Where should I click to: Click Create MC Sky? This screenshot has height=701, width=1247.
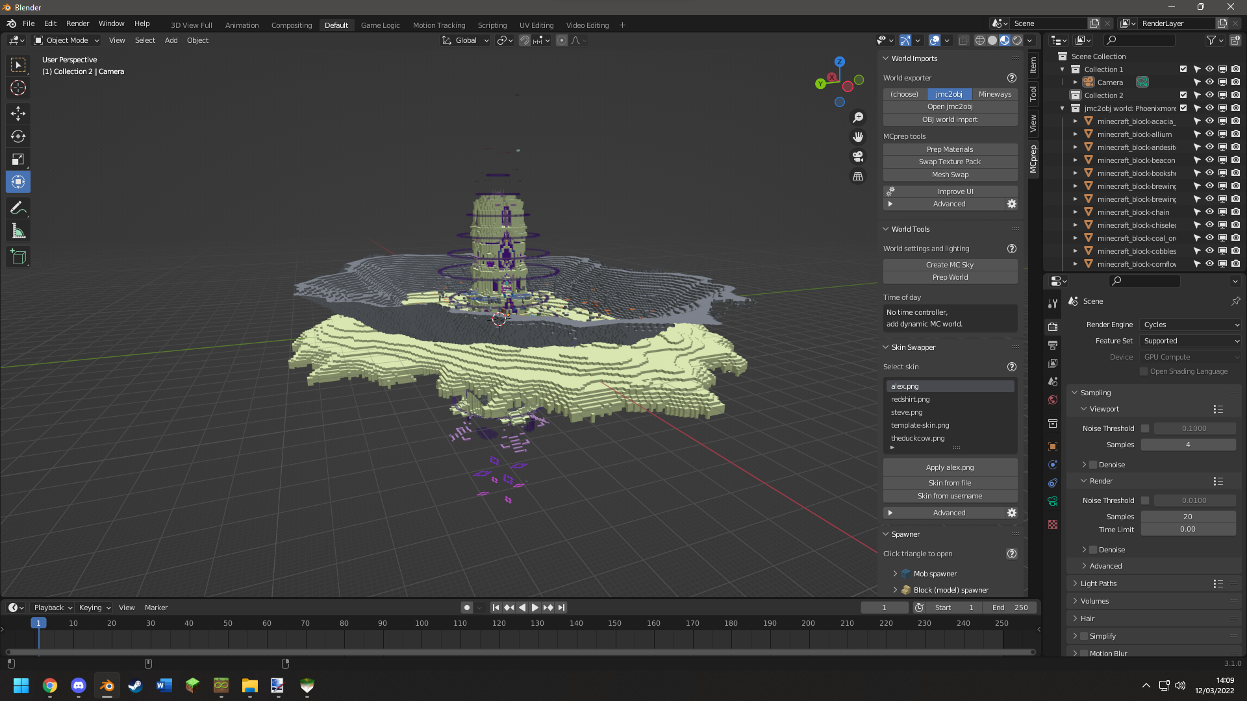[x=950, y=264]
